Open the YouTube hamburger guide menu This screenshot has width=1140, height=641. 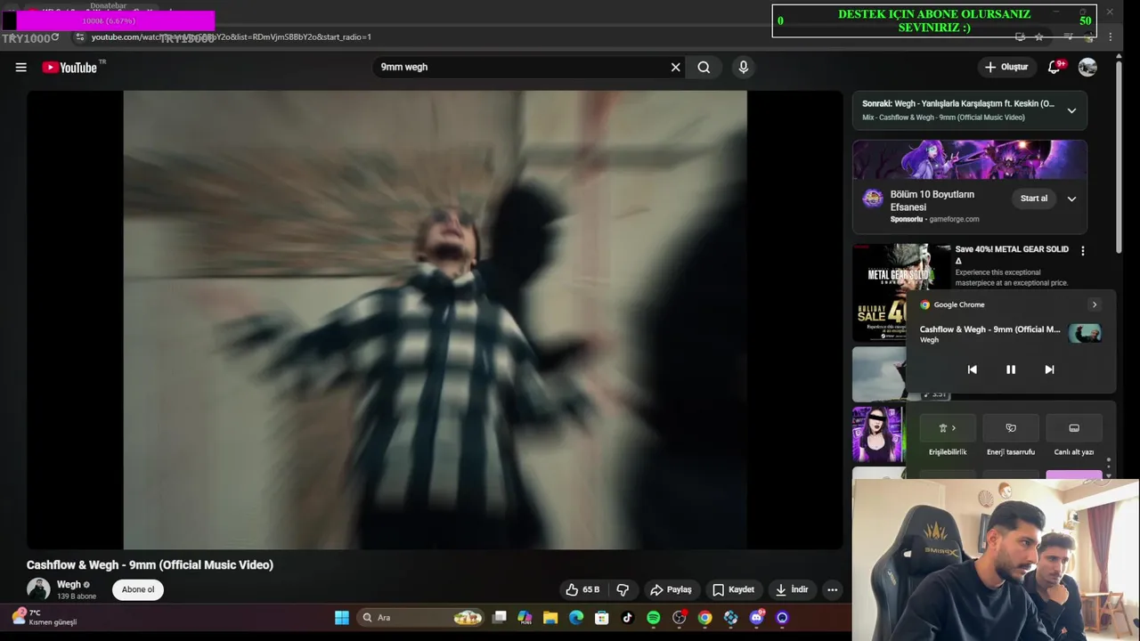21,67
